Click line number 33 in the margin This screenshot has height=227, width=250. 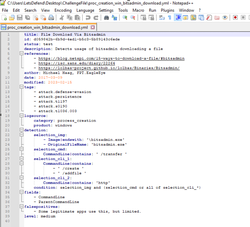point(7,188)
